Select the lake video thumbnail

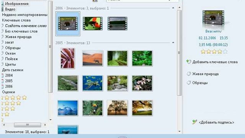point(118,24)
